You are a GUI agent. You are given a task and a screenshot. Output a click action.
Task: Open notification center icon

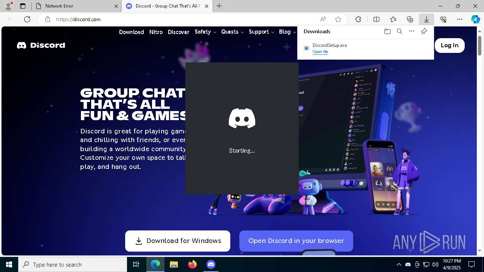click(472, 264)
